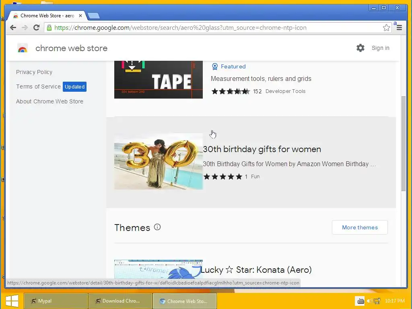Select the Chrome Web Store - aero tab
This screenshot has height=309, width=412.
click(47, 16)
